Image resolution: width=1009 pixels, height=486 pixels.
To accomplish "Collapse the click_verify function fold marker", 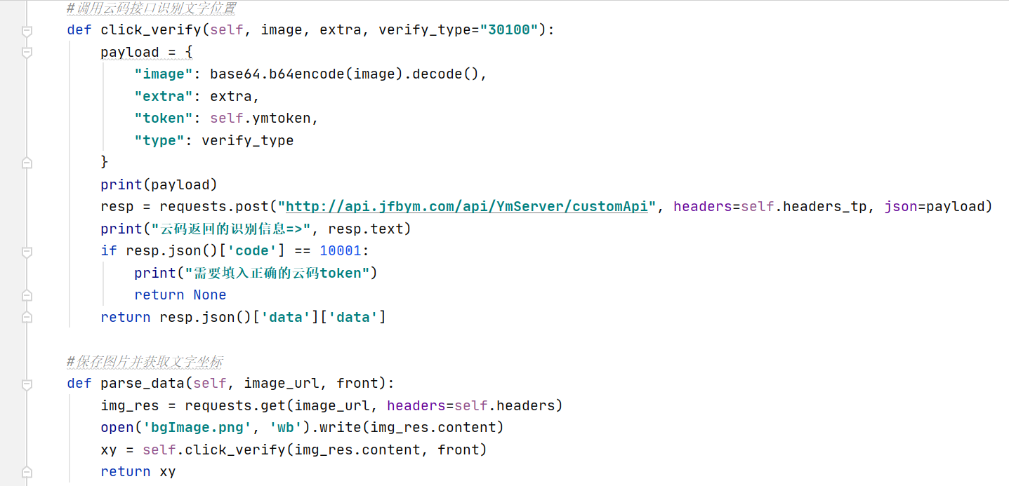I will click(27, 31).
